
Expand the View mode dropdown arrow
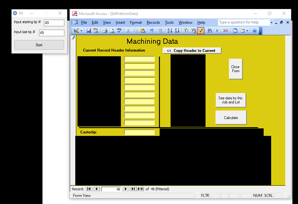pyautogui.click(x=82, y=31)
